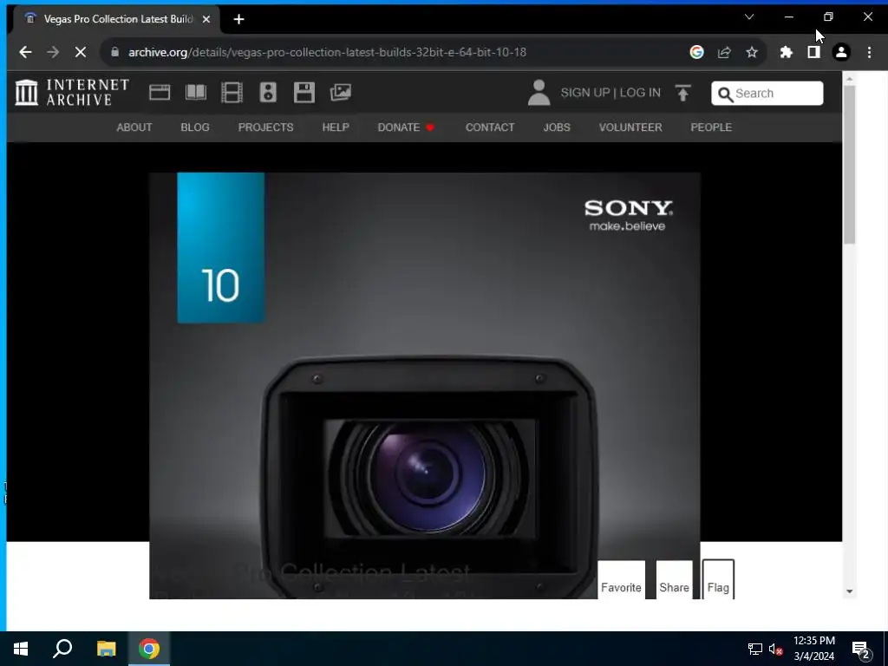888x666 pixels.
Task: Open File Explorer from taskbar
Action: point(106,649)
